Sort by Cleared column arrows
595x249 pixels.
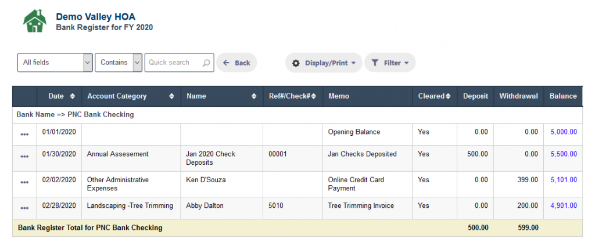[448, 96]
